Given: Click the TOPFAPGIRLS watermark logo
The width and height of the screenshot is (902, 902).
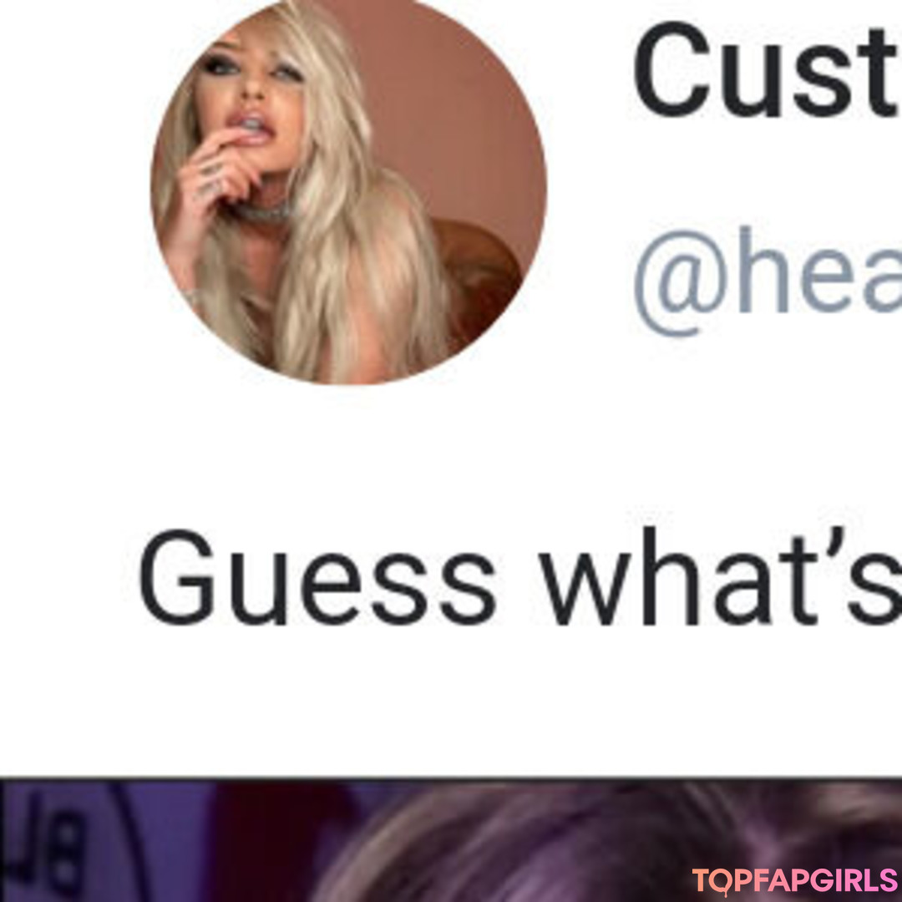Looking at the screenshot, I should 794,881.
